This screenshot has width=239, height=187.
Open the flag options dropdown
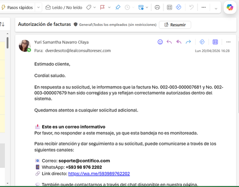click(x=109, y=7)
